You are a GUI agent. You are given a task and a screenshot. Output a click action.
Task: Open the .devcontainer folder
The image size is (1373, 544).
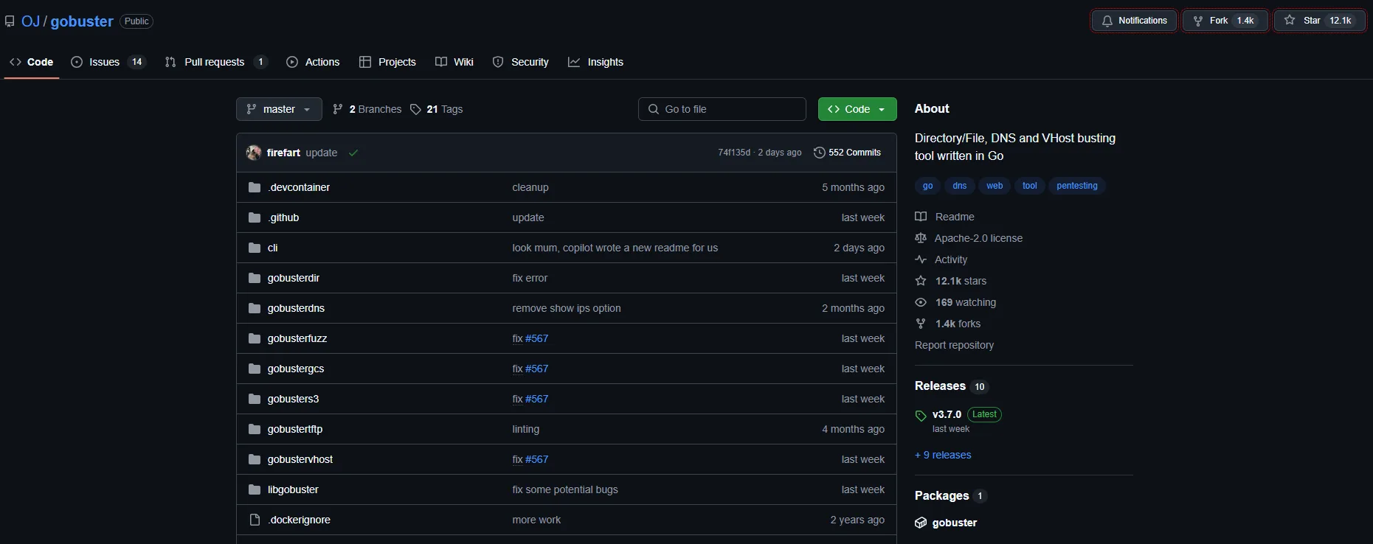(x=299, y=187)
